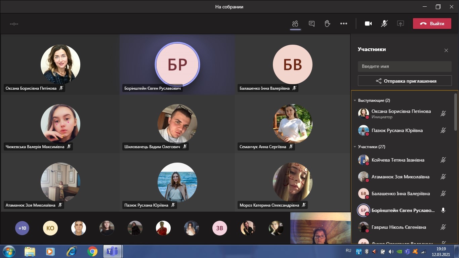This screenshot has width=459, height=258.
Task: Open the participants panel icon
Action: 295,24
